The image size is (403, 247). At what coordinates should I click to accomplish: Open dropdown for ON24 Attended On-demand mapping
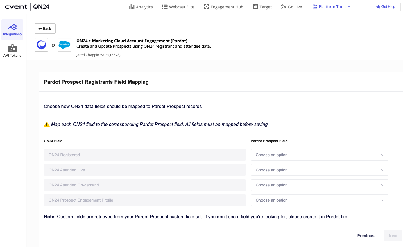[319, 185]
